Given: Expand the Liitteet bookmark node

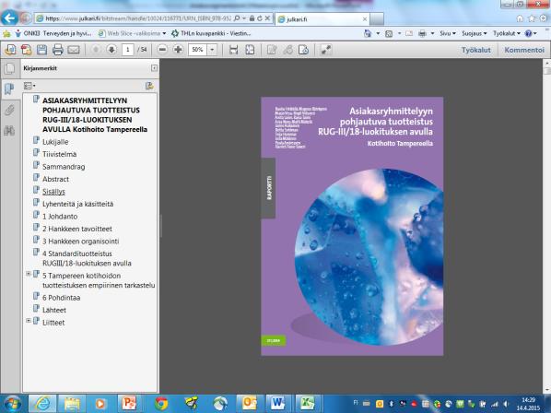Looking at the screenshot, I should point(29,321).
